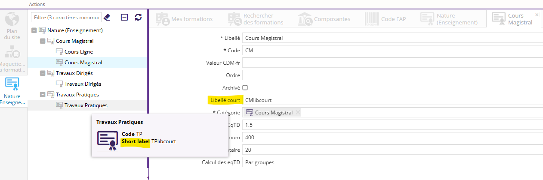
Task: Switch to the Mes formations tab
Action: point(185,19)
